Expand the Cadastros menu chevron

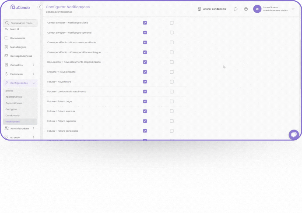click(34, 65)
